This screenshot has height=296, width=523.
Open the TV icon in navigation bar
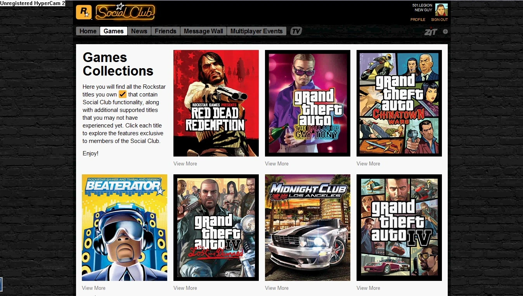[296, 31]
